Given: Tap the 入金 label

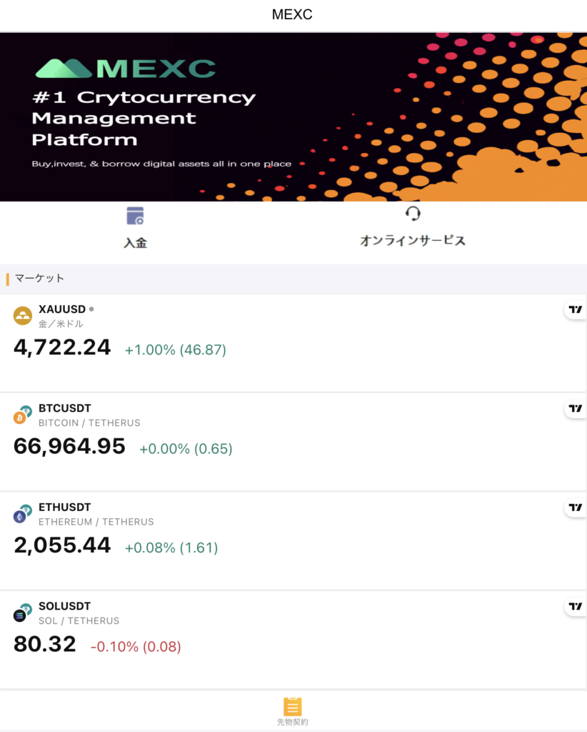Looking at the screenshot, I should [135, 243].
